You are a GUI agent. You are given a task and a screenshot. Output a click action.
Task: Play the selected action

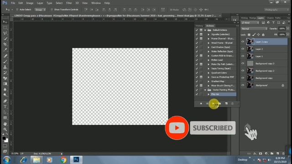point(213,103)
